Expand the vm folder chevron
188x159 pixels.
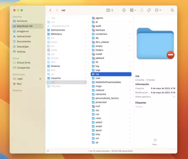(130, 138)
